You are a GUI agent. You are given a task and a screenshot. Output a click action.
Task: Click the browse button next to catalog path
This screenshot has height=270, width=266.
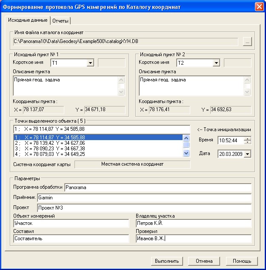click(248, 41)
